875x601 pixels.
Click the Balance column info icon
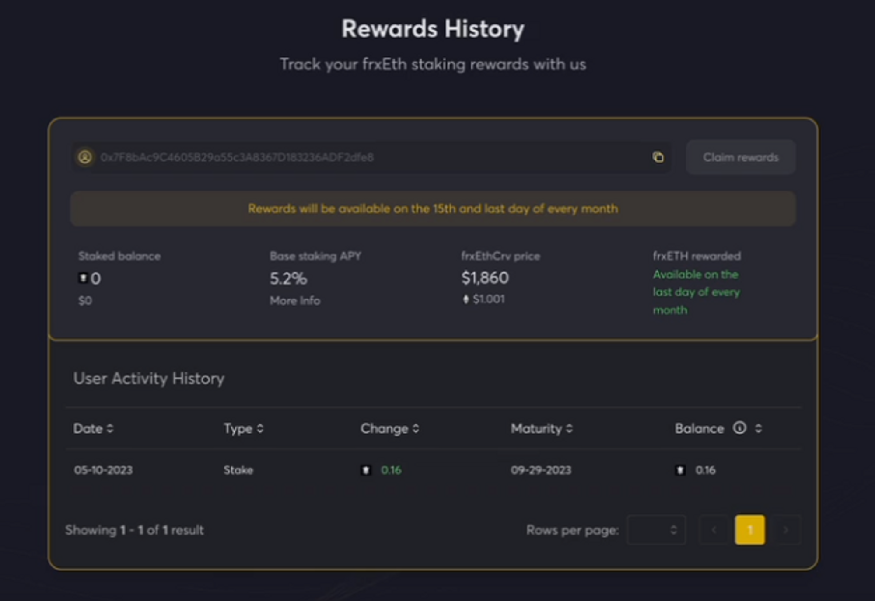point(739,428)
